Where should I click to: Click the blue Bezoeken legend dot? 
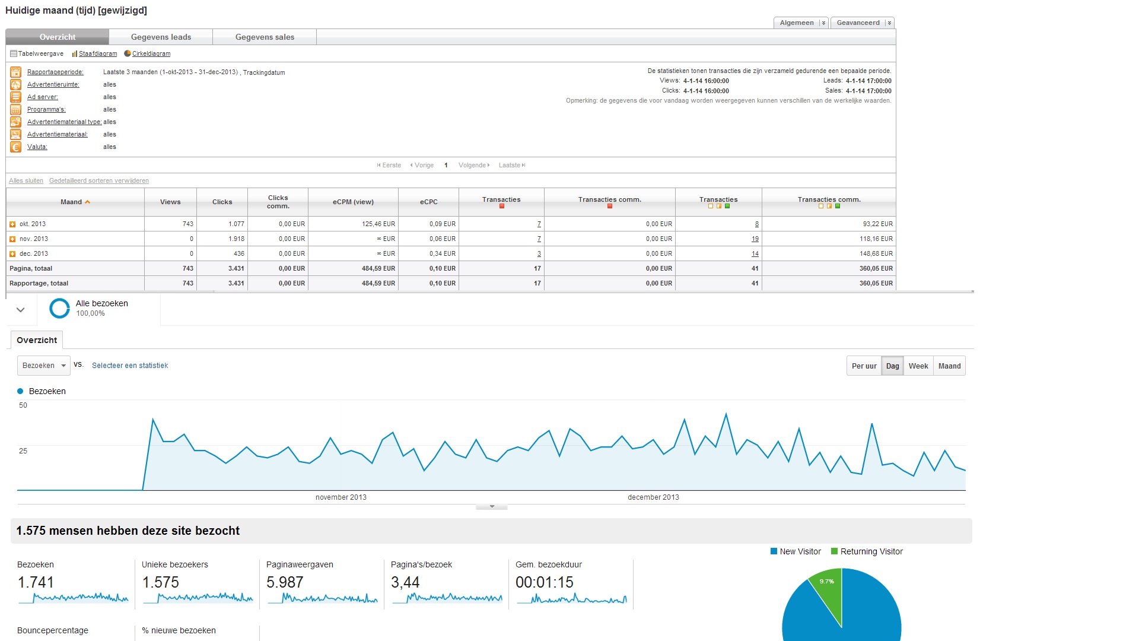pos(20,391)
